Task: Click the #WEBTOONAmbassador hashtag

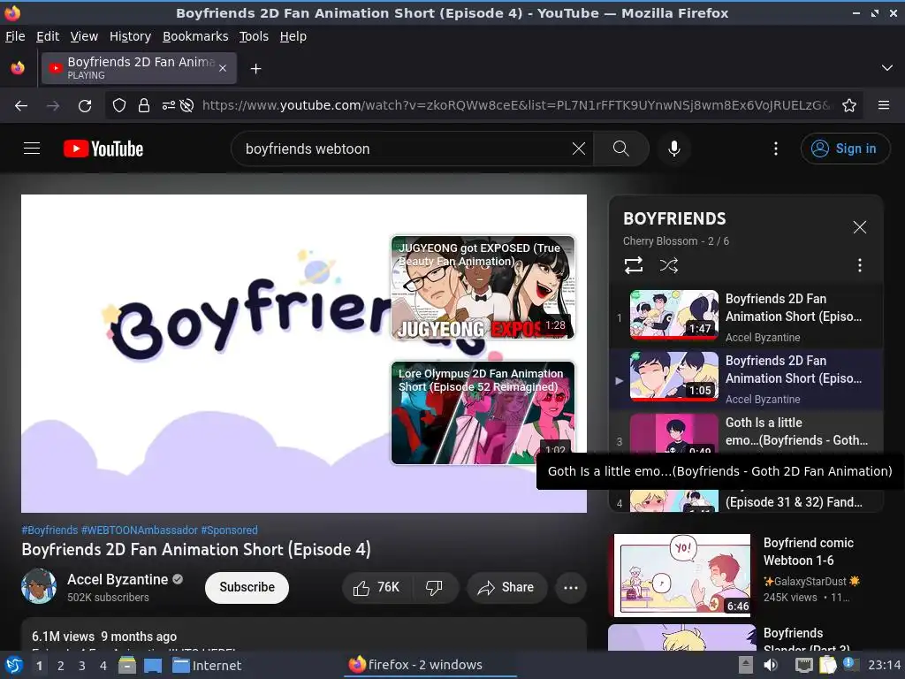Action: point(139,530)
